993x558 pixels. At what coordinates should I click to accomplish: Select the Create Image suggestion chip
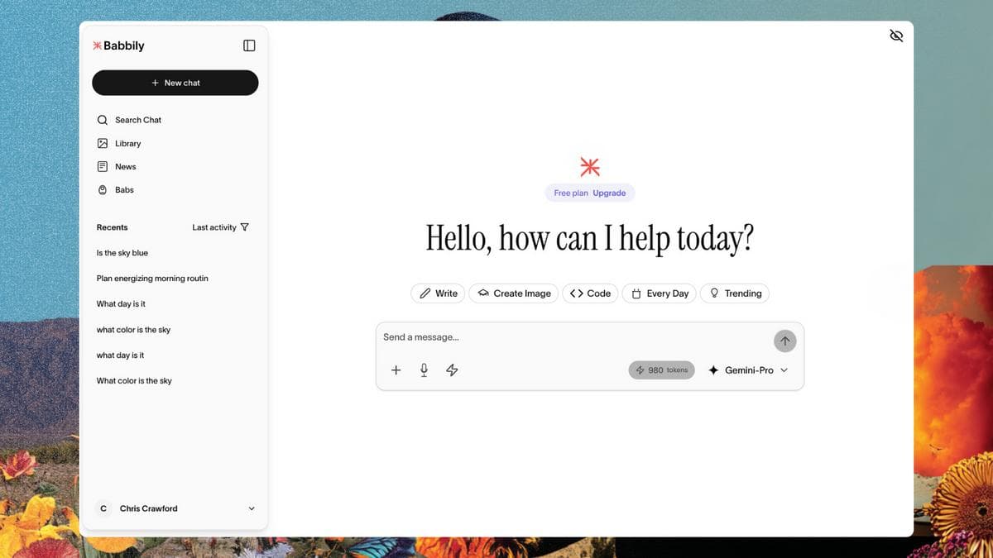(514, 293)
